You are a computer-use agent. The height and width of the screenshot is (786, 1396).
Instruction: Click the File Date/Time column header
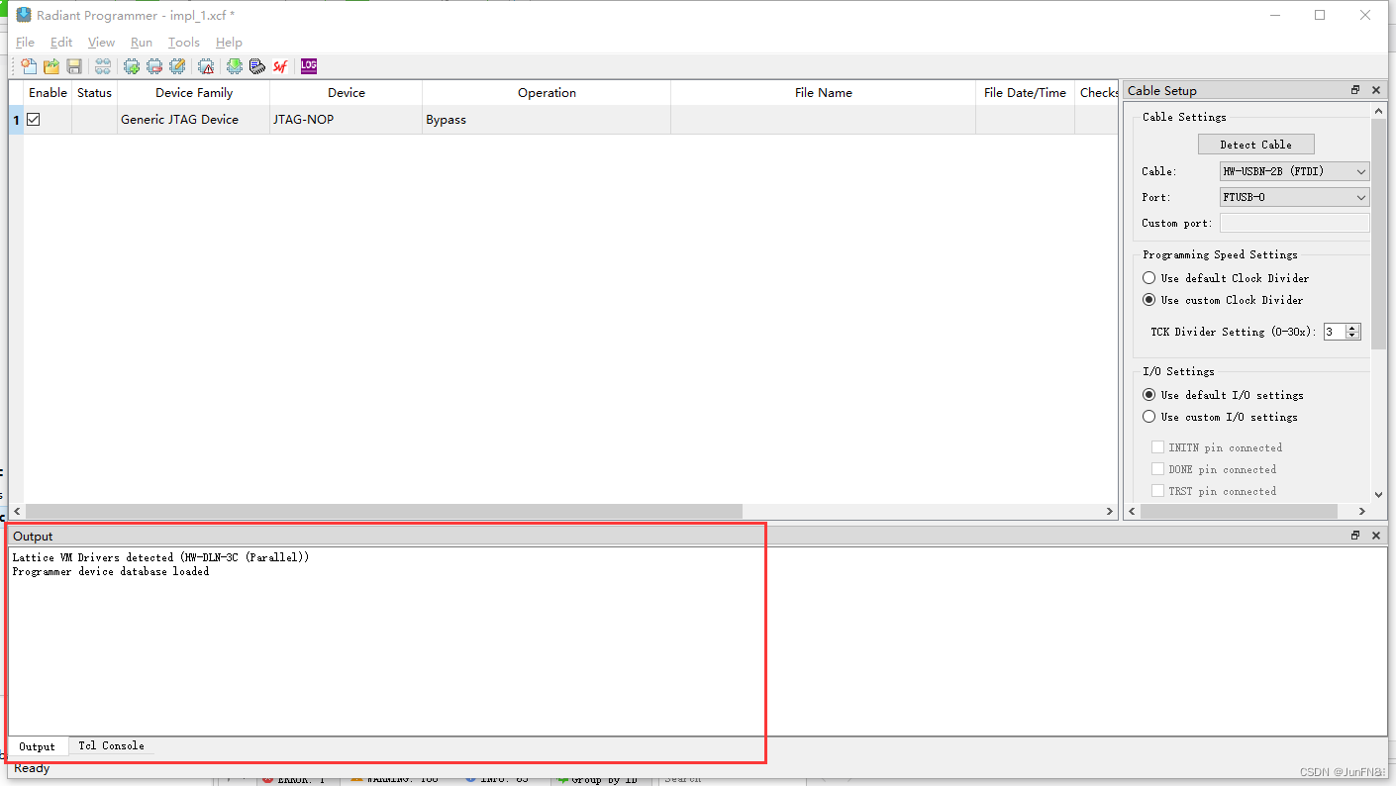click(1025, 92)
